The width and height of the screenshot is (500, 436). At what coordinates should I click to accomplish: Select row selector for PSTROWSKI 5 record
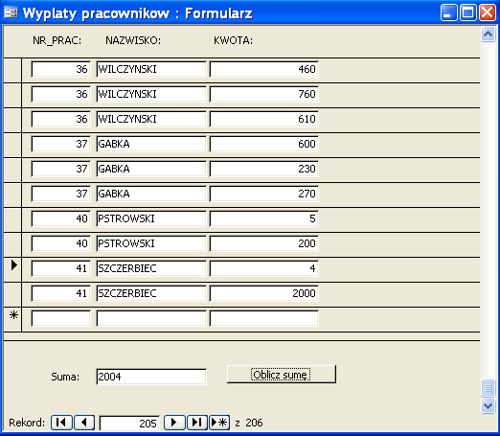click(x=12, y=219)
